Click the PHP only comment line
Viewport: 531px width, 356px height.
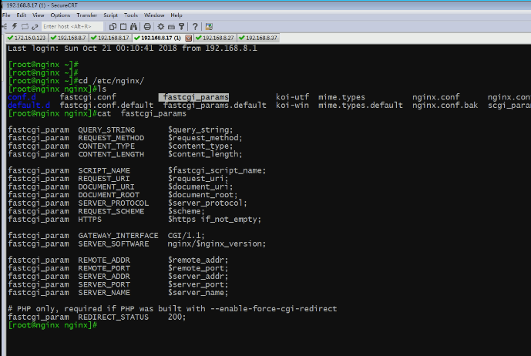173,309
